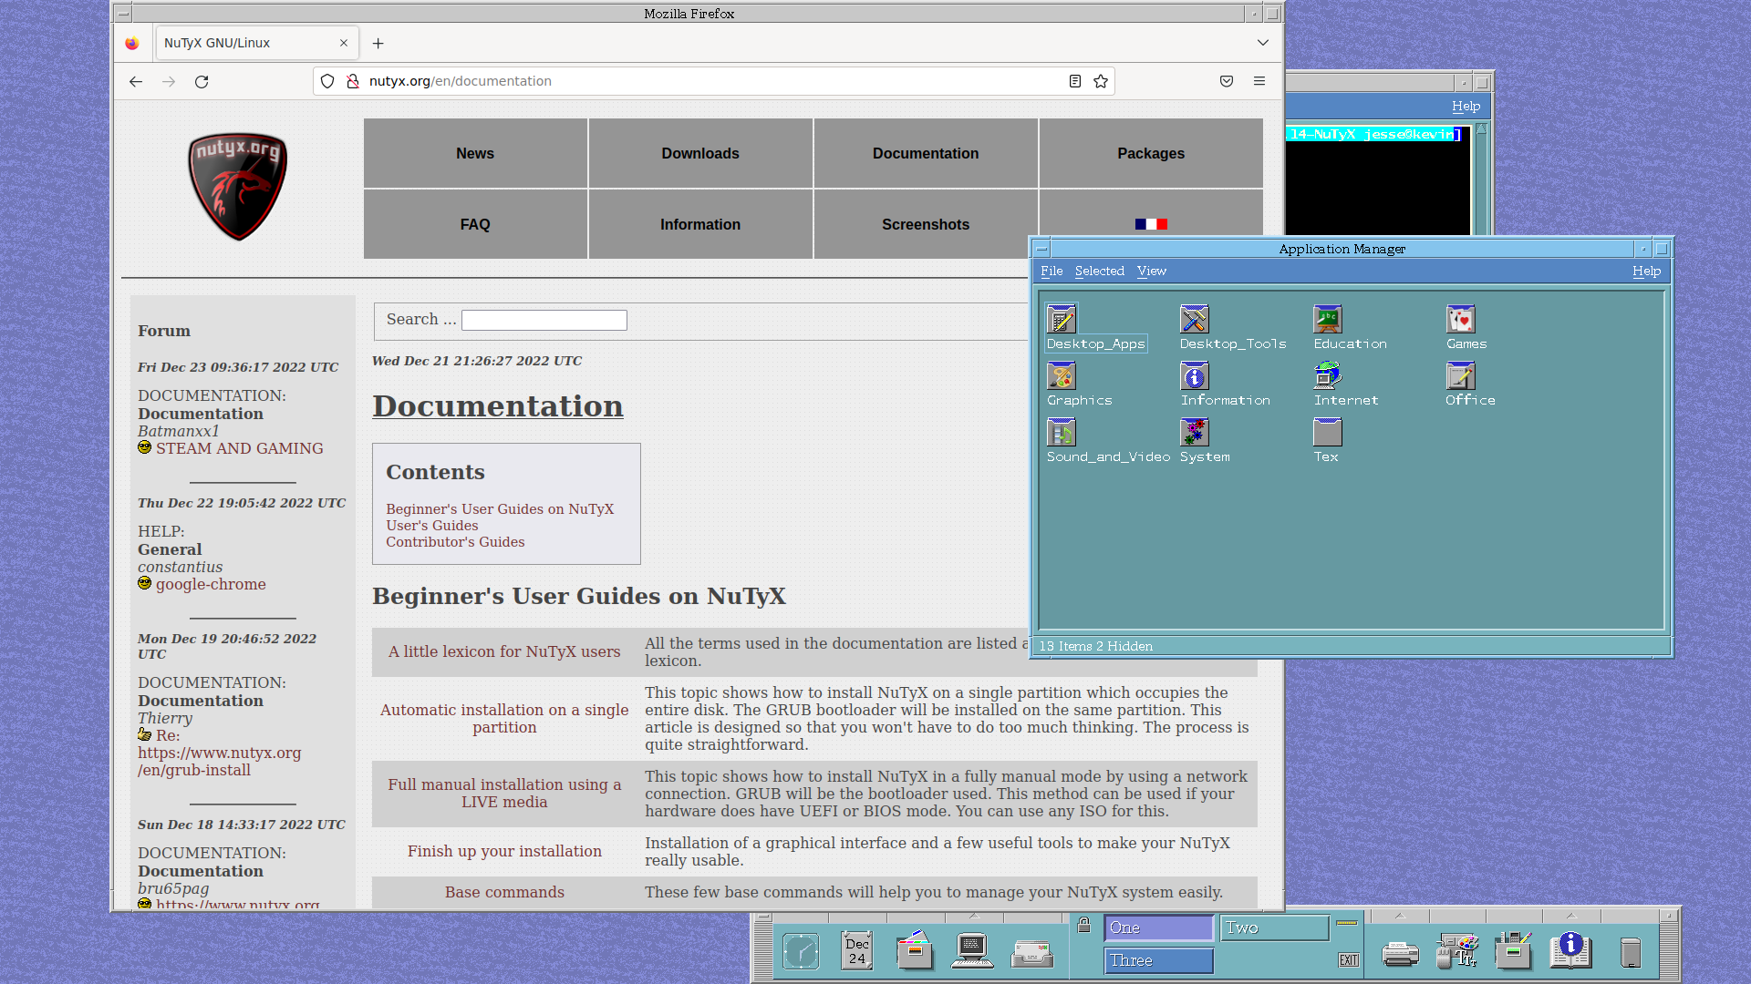Launch the terminal computer icon on panel
This screenshot has width=1751, height=984.
point(972,950)
